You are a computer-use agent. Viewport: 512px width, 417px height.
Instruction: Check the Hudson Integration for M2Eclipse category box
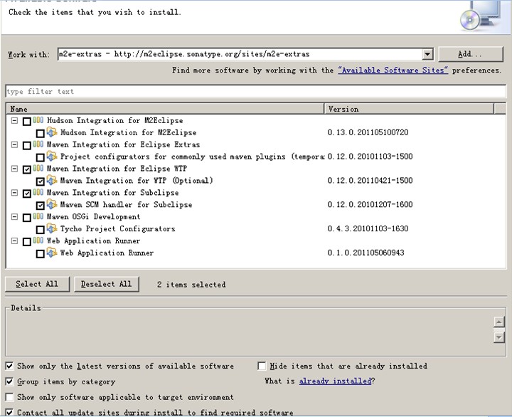click(27, 122)
